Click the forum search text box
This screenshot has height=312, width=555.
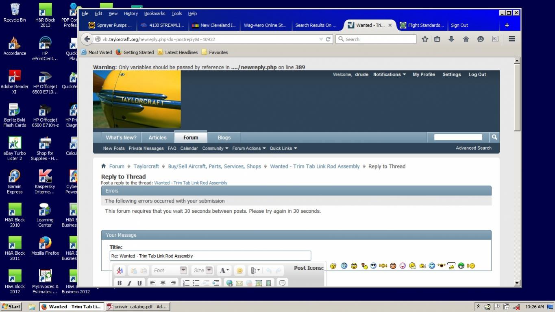pos(458,137)
